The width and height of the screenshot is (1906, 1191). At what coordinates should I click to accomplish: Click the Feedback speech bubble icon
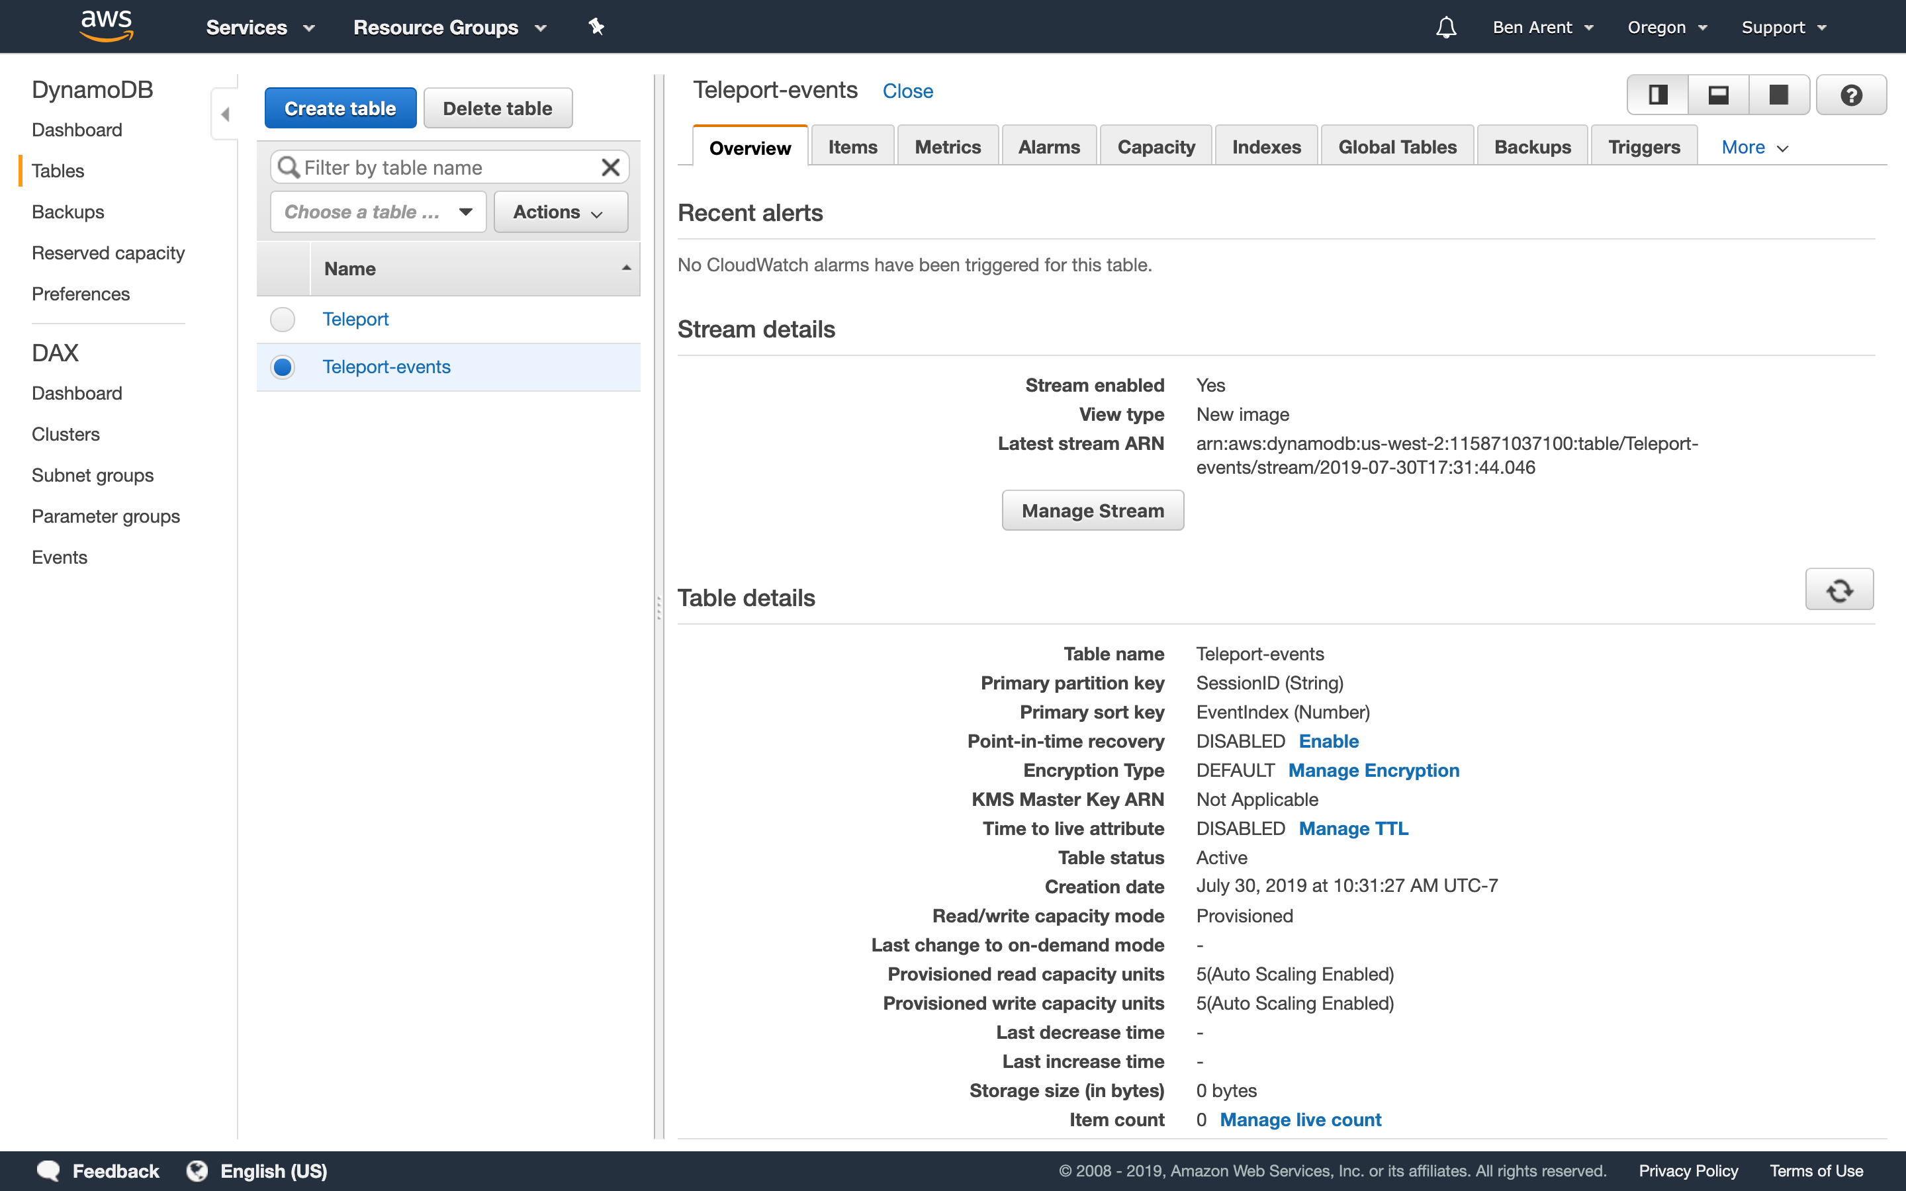[49, 1171]
